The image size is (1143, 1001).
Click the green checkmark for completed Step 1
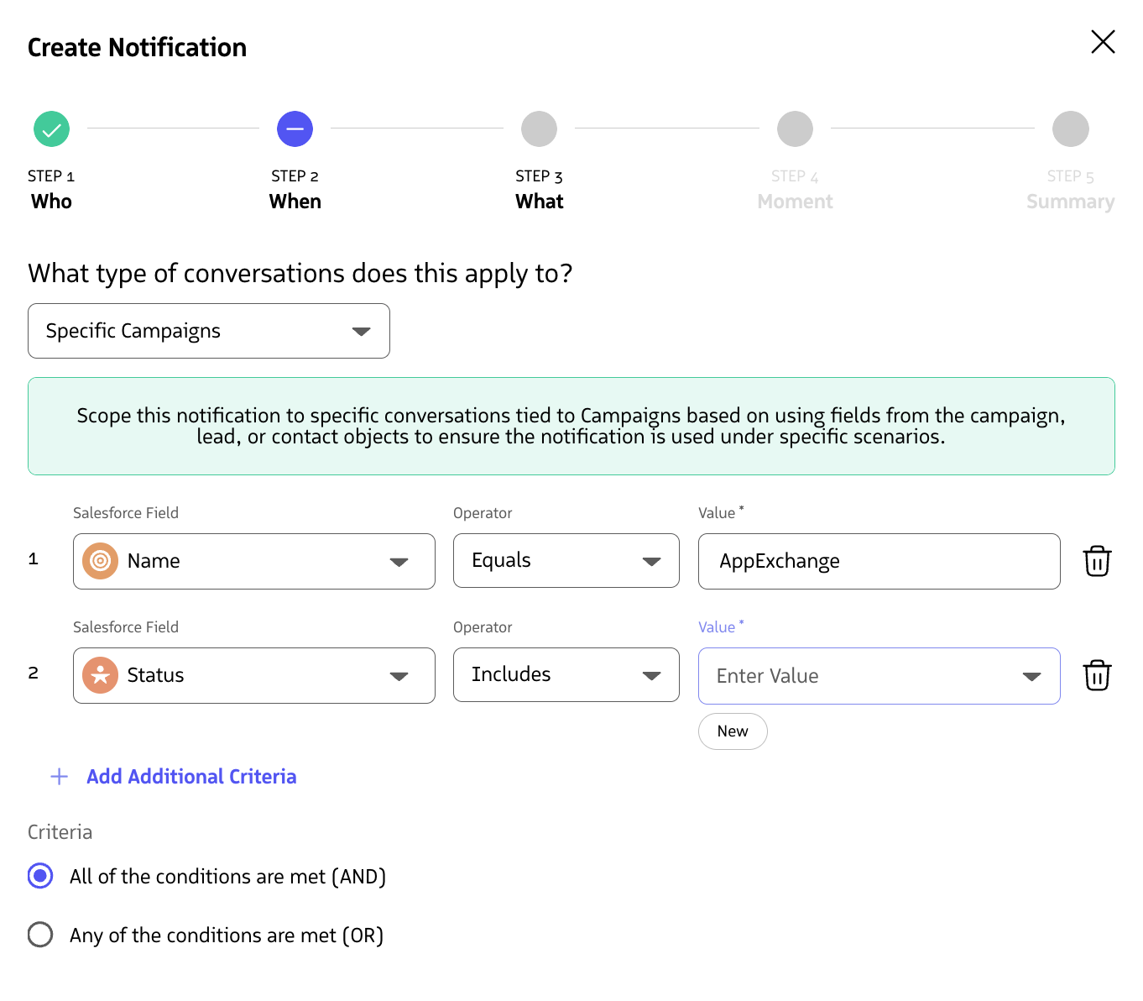point(51,128)
